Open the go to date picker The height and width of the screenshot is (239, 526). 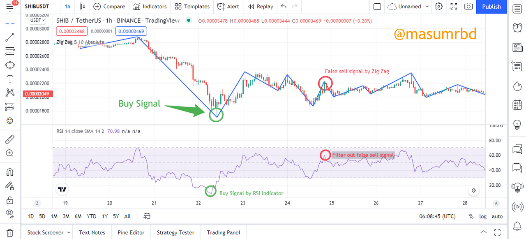pos(147,216)
